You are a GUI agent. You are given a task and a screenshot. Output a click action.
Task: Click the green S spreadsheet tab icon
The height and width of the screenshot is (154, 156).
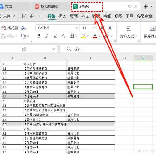point(75,6)
